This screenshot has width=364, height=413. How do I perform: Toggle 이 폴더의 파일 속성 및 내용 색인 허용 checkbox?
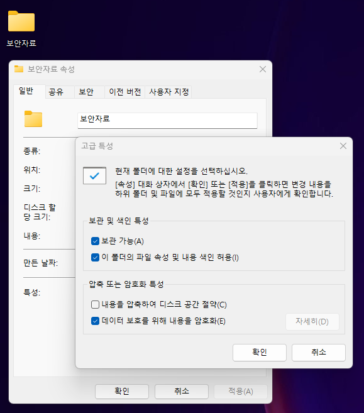[95, 257]
